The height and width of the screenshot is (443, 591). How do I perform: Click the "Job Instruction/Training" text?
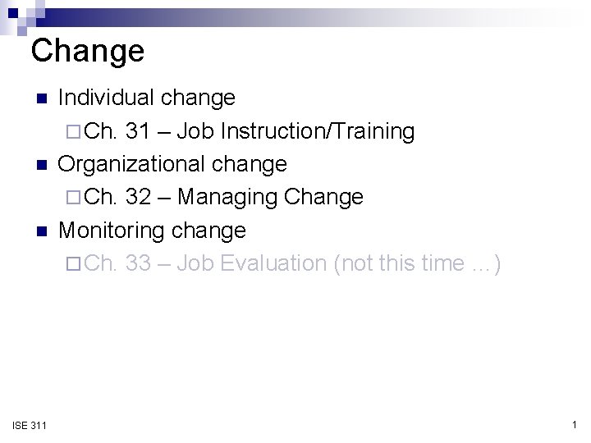click(x=295, y=131)
